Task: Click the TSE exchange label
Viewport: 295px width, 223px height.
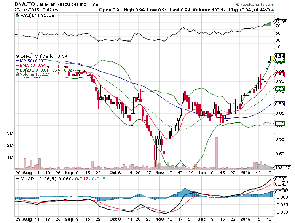Action: click(94, 4)
